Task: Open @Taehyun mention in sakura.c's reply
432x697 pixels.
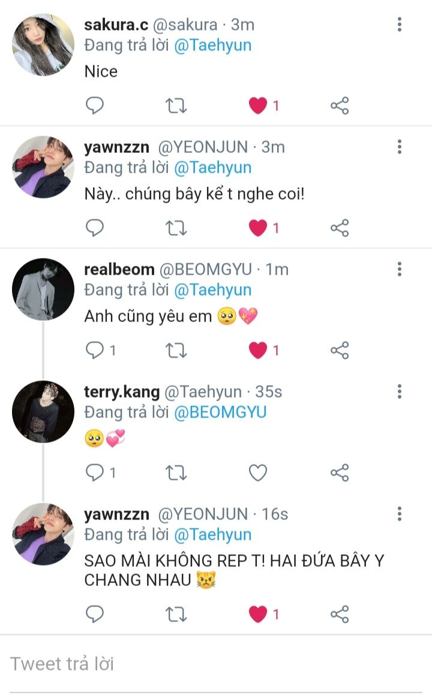Action: pyautogui.click(x=212, y=46)
